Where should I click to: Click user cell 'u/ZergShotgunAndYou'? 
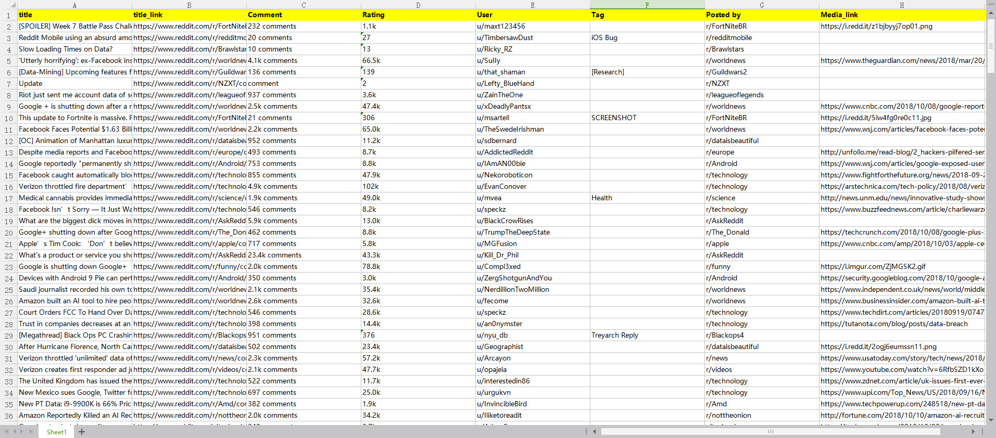[533, 278]
